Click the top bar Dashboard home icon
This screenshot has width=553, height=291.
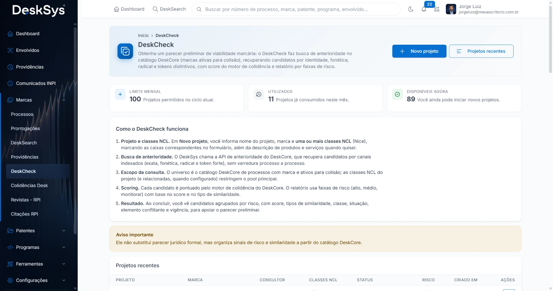(x=117, y=9)
